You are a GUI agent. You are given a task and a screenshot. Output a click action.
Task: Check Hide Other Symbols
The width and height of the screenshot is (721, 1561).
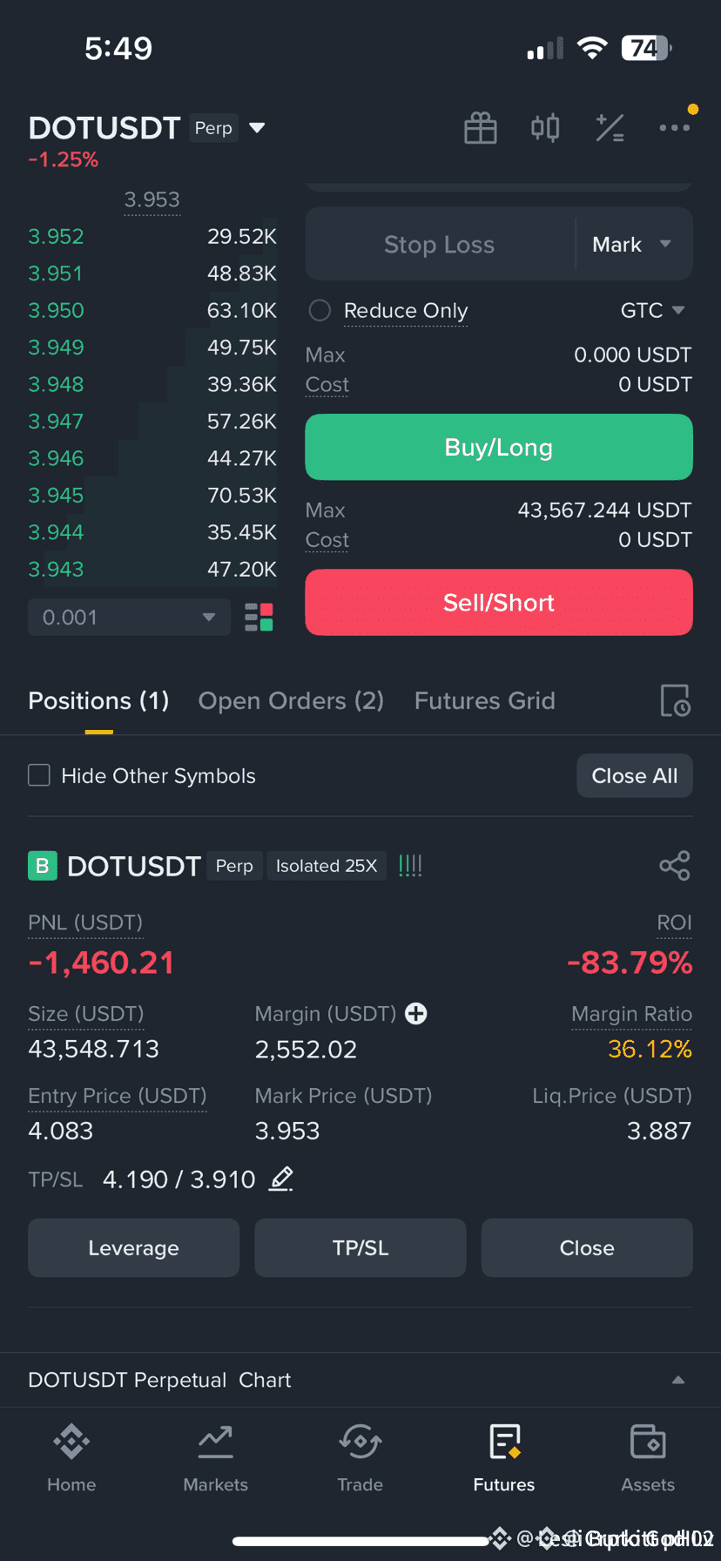pos(39,775)
